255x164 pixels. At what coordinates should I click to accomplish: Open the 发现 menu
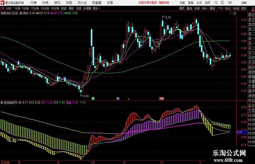69,3
